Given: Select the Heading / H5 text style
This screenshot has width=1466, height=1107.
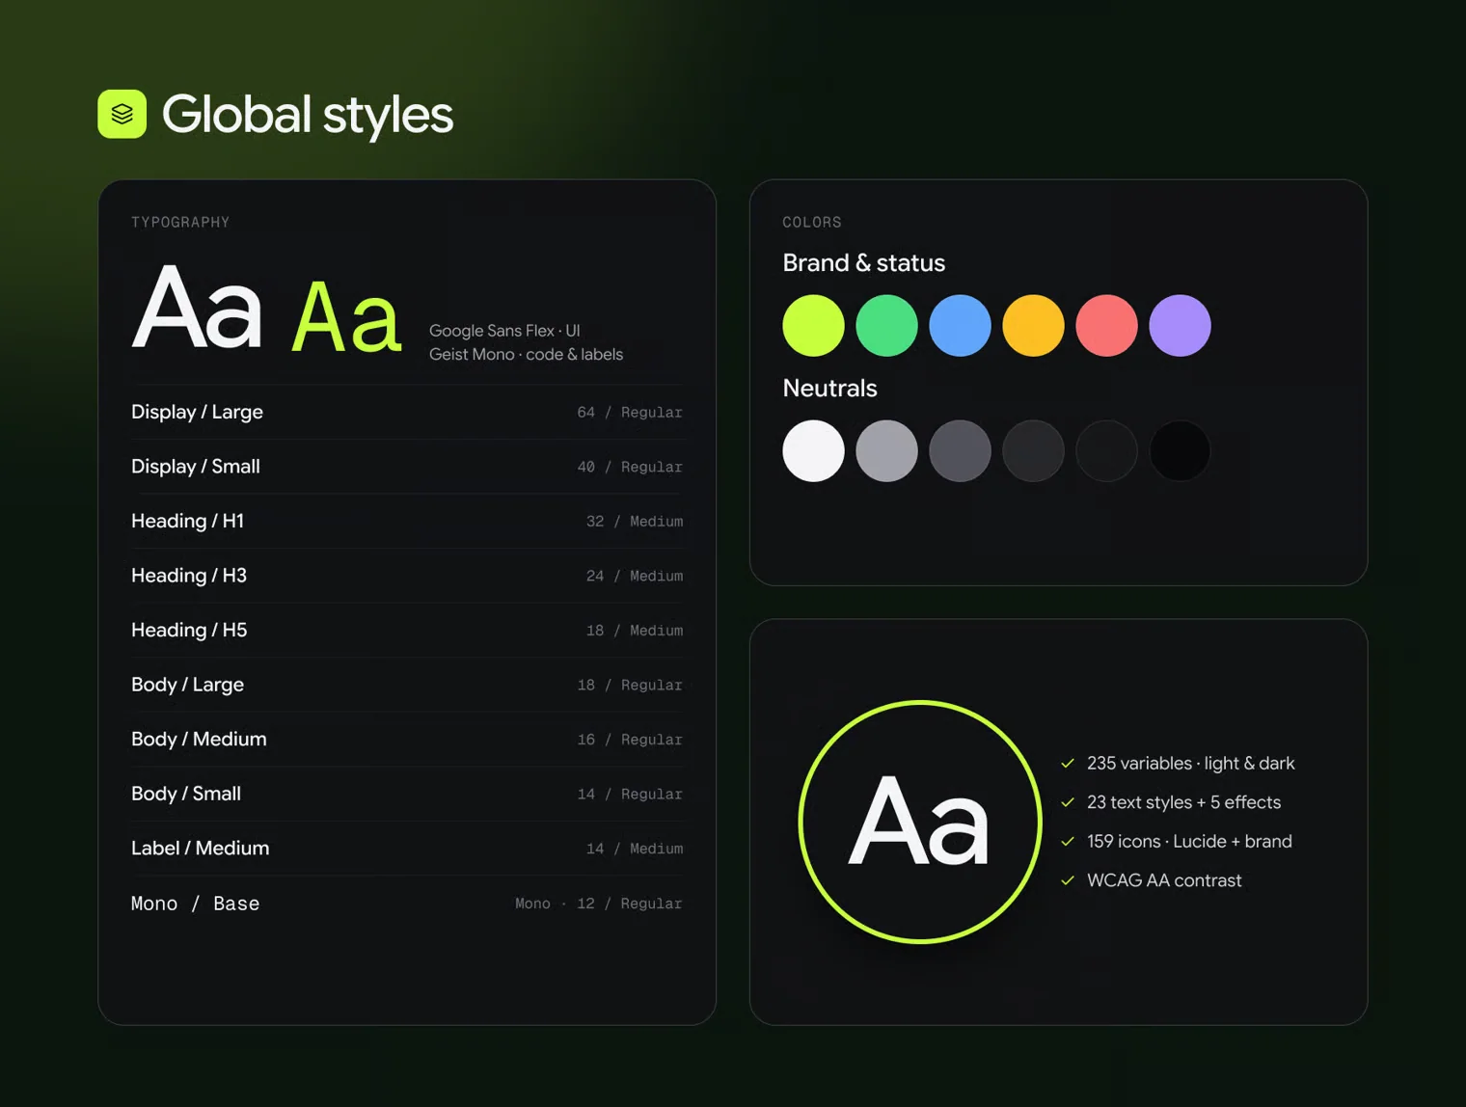Looking at the screenshot, I should click(407, 630).
